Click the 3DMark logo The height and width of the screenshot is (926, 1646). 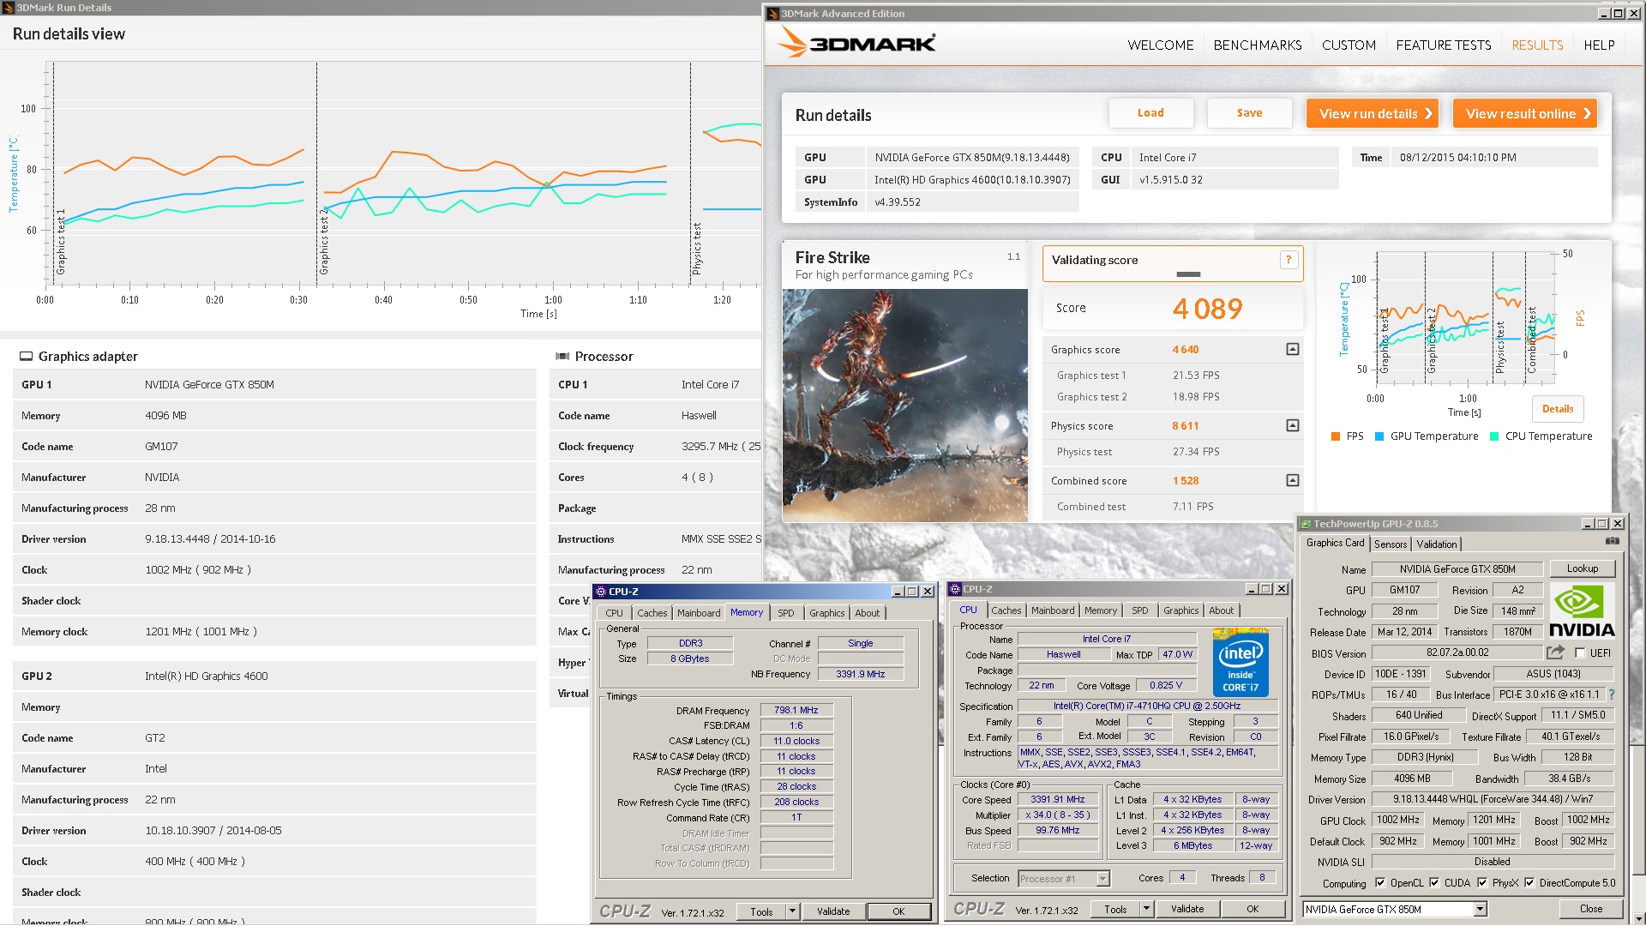coord(856,43)
